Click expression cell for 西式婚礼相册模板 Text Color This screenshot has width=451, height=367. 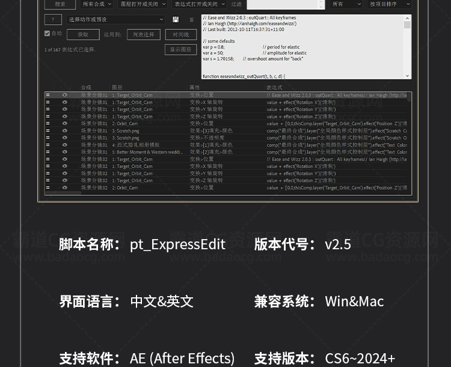(337, 145)
